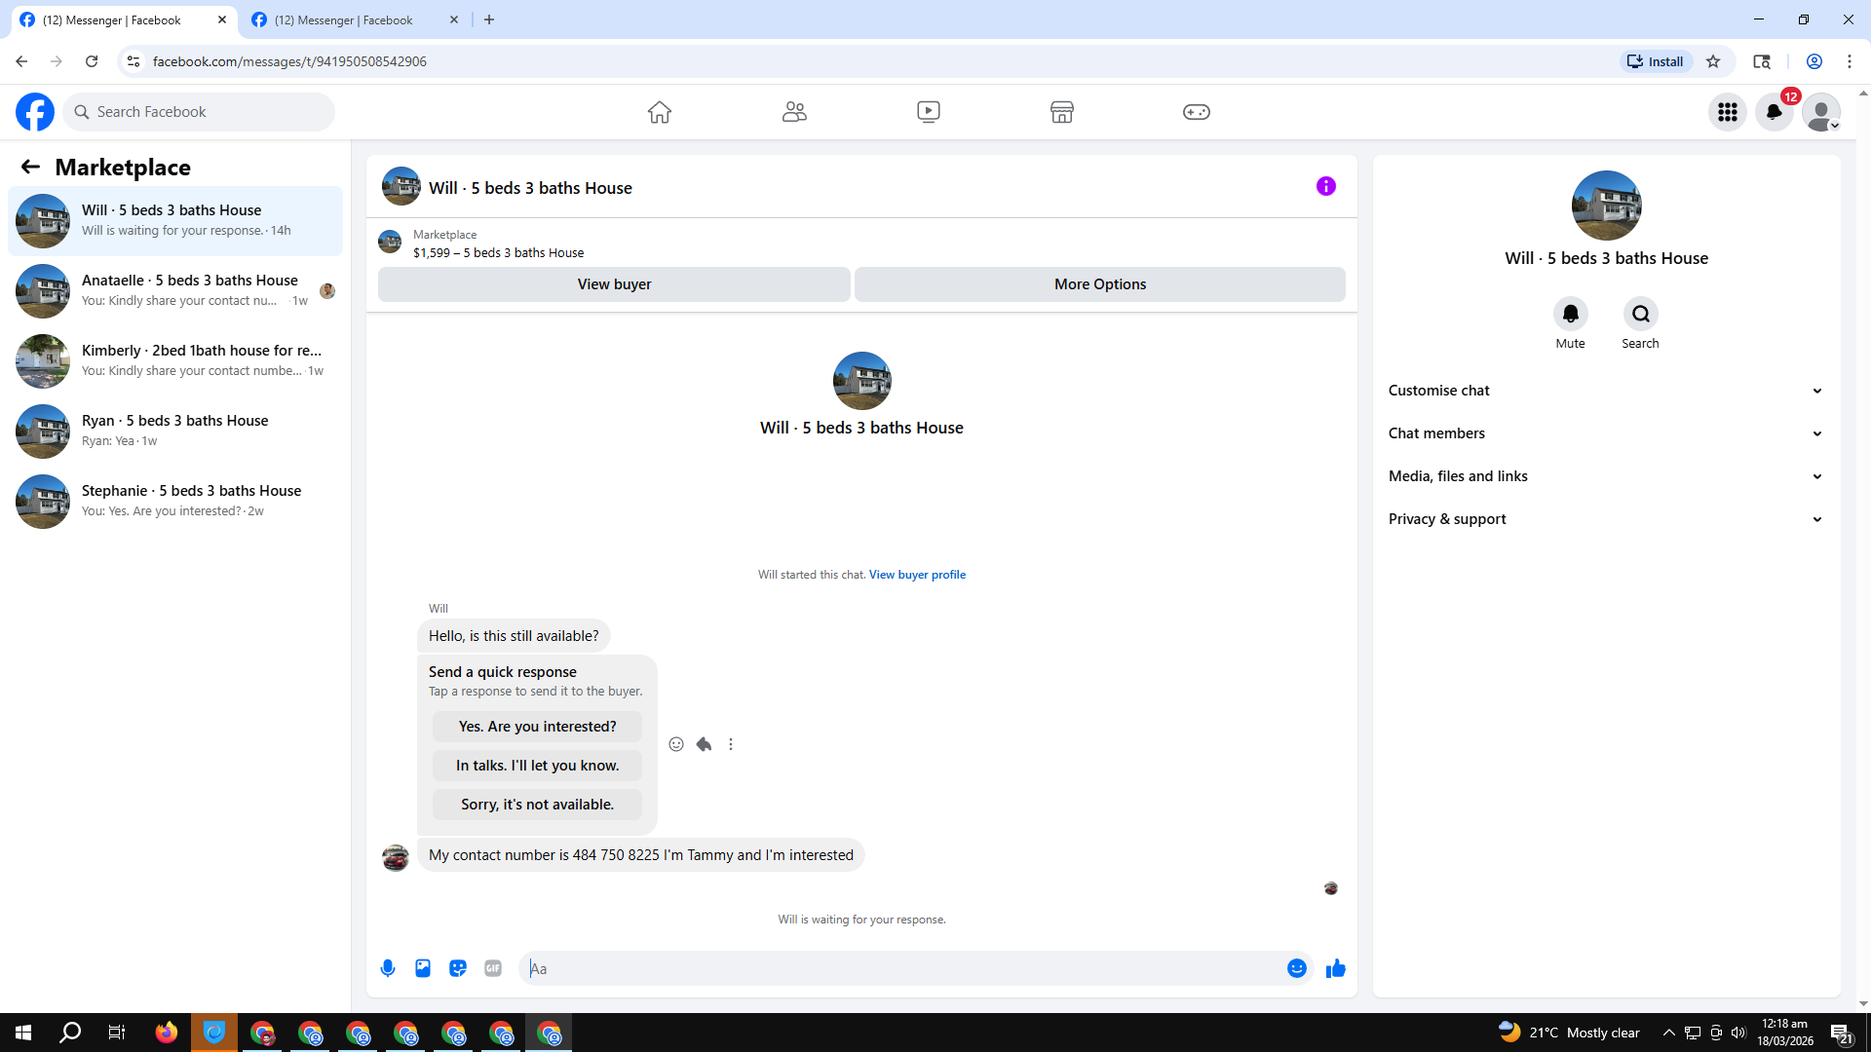Image resolution: width=1871 pixels, height=1052 pixels.
Task: Open the Facebook menu grid icon
Action: 1728,112
